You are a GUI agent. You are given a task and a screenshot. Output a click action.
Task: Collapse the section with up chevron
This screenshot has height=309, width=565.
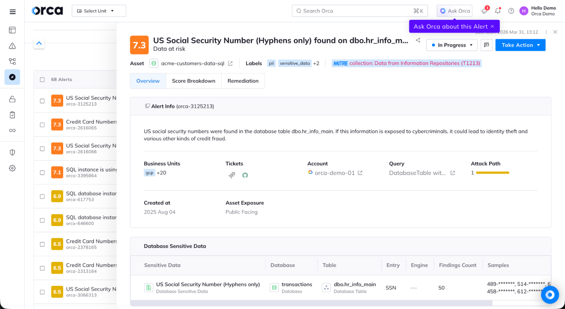pos(39,43)
